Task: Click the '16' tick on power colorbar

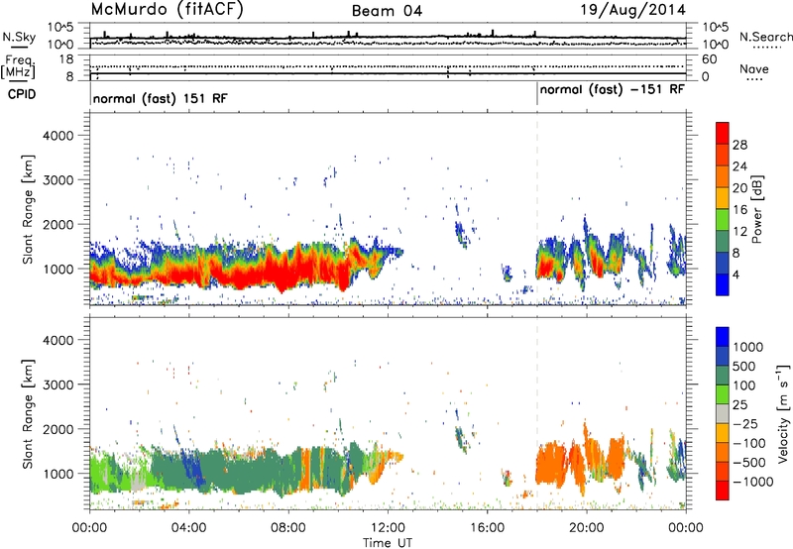Action: [x=739, y=210]
